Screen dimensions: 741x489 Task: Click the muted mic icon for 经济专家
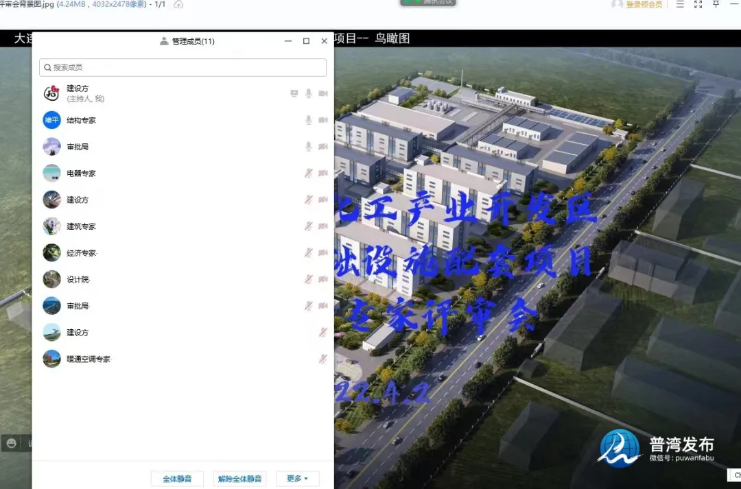click(x=309, y=252)
